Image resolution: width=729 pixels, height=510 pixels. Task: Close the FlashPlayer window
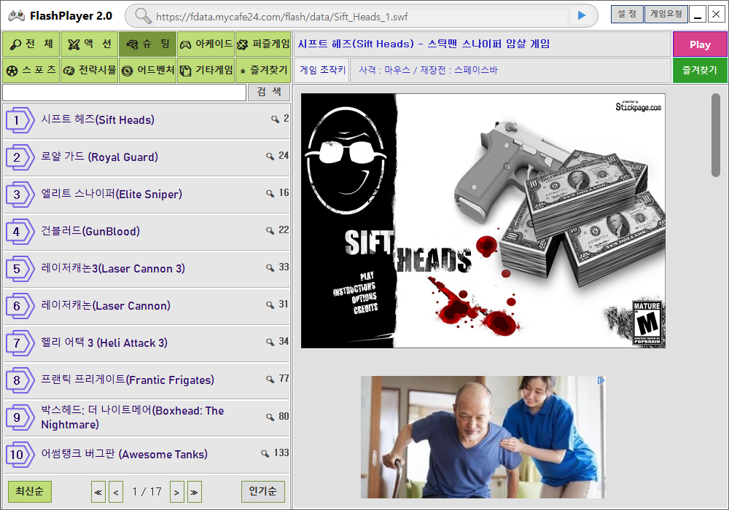(x=716, y=15)
